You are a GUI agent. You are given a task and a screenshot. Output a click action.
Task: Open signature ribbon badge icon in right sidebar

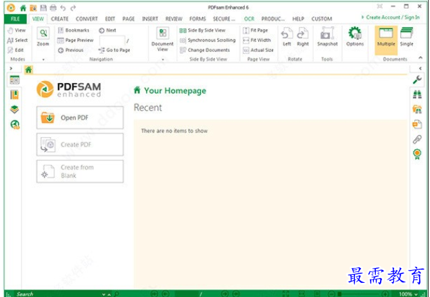(x=417, y=154)
